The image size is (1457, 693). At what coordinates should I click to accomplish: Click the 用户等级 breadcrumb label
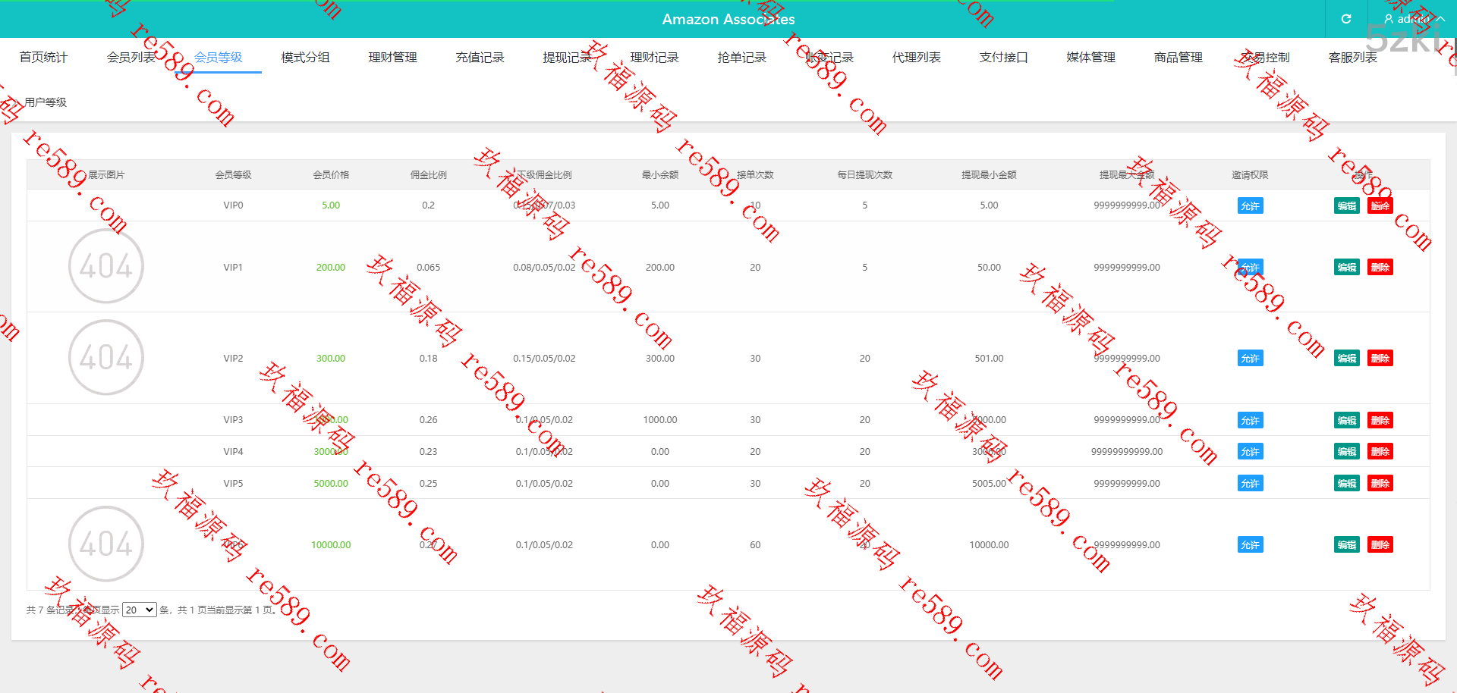(46, 102)
